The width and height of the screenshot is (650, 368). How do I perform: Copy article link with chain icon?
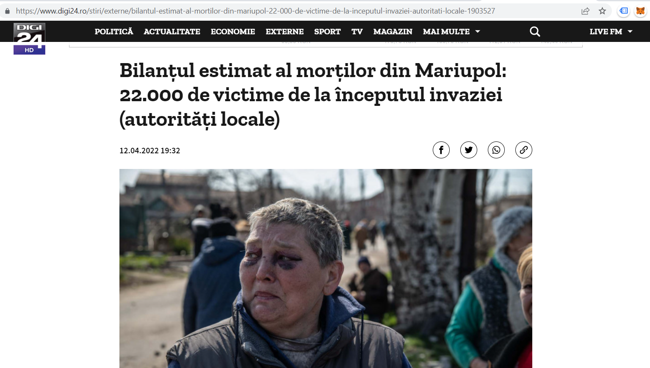click(x=523, y=150)
